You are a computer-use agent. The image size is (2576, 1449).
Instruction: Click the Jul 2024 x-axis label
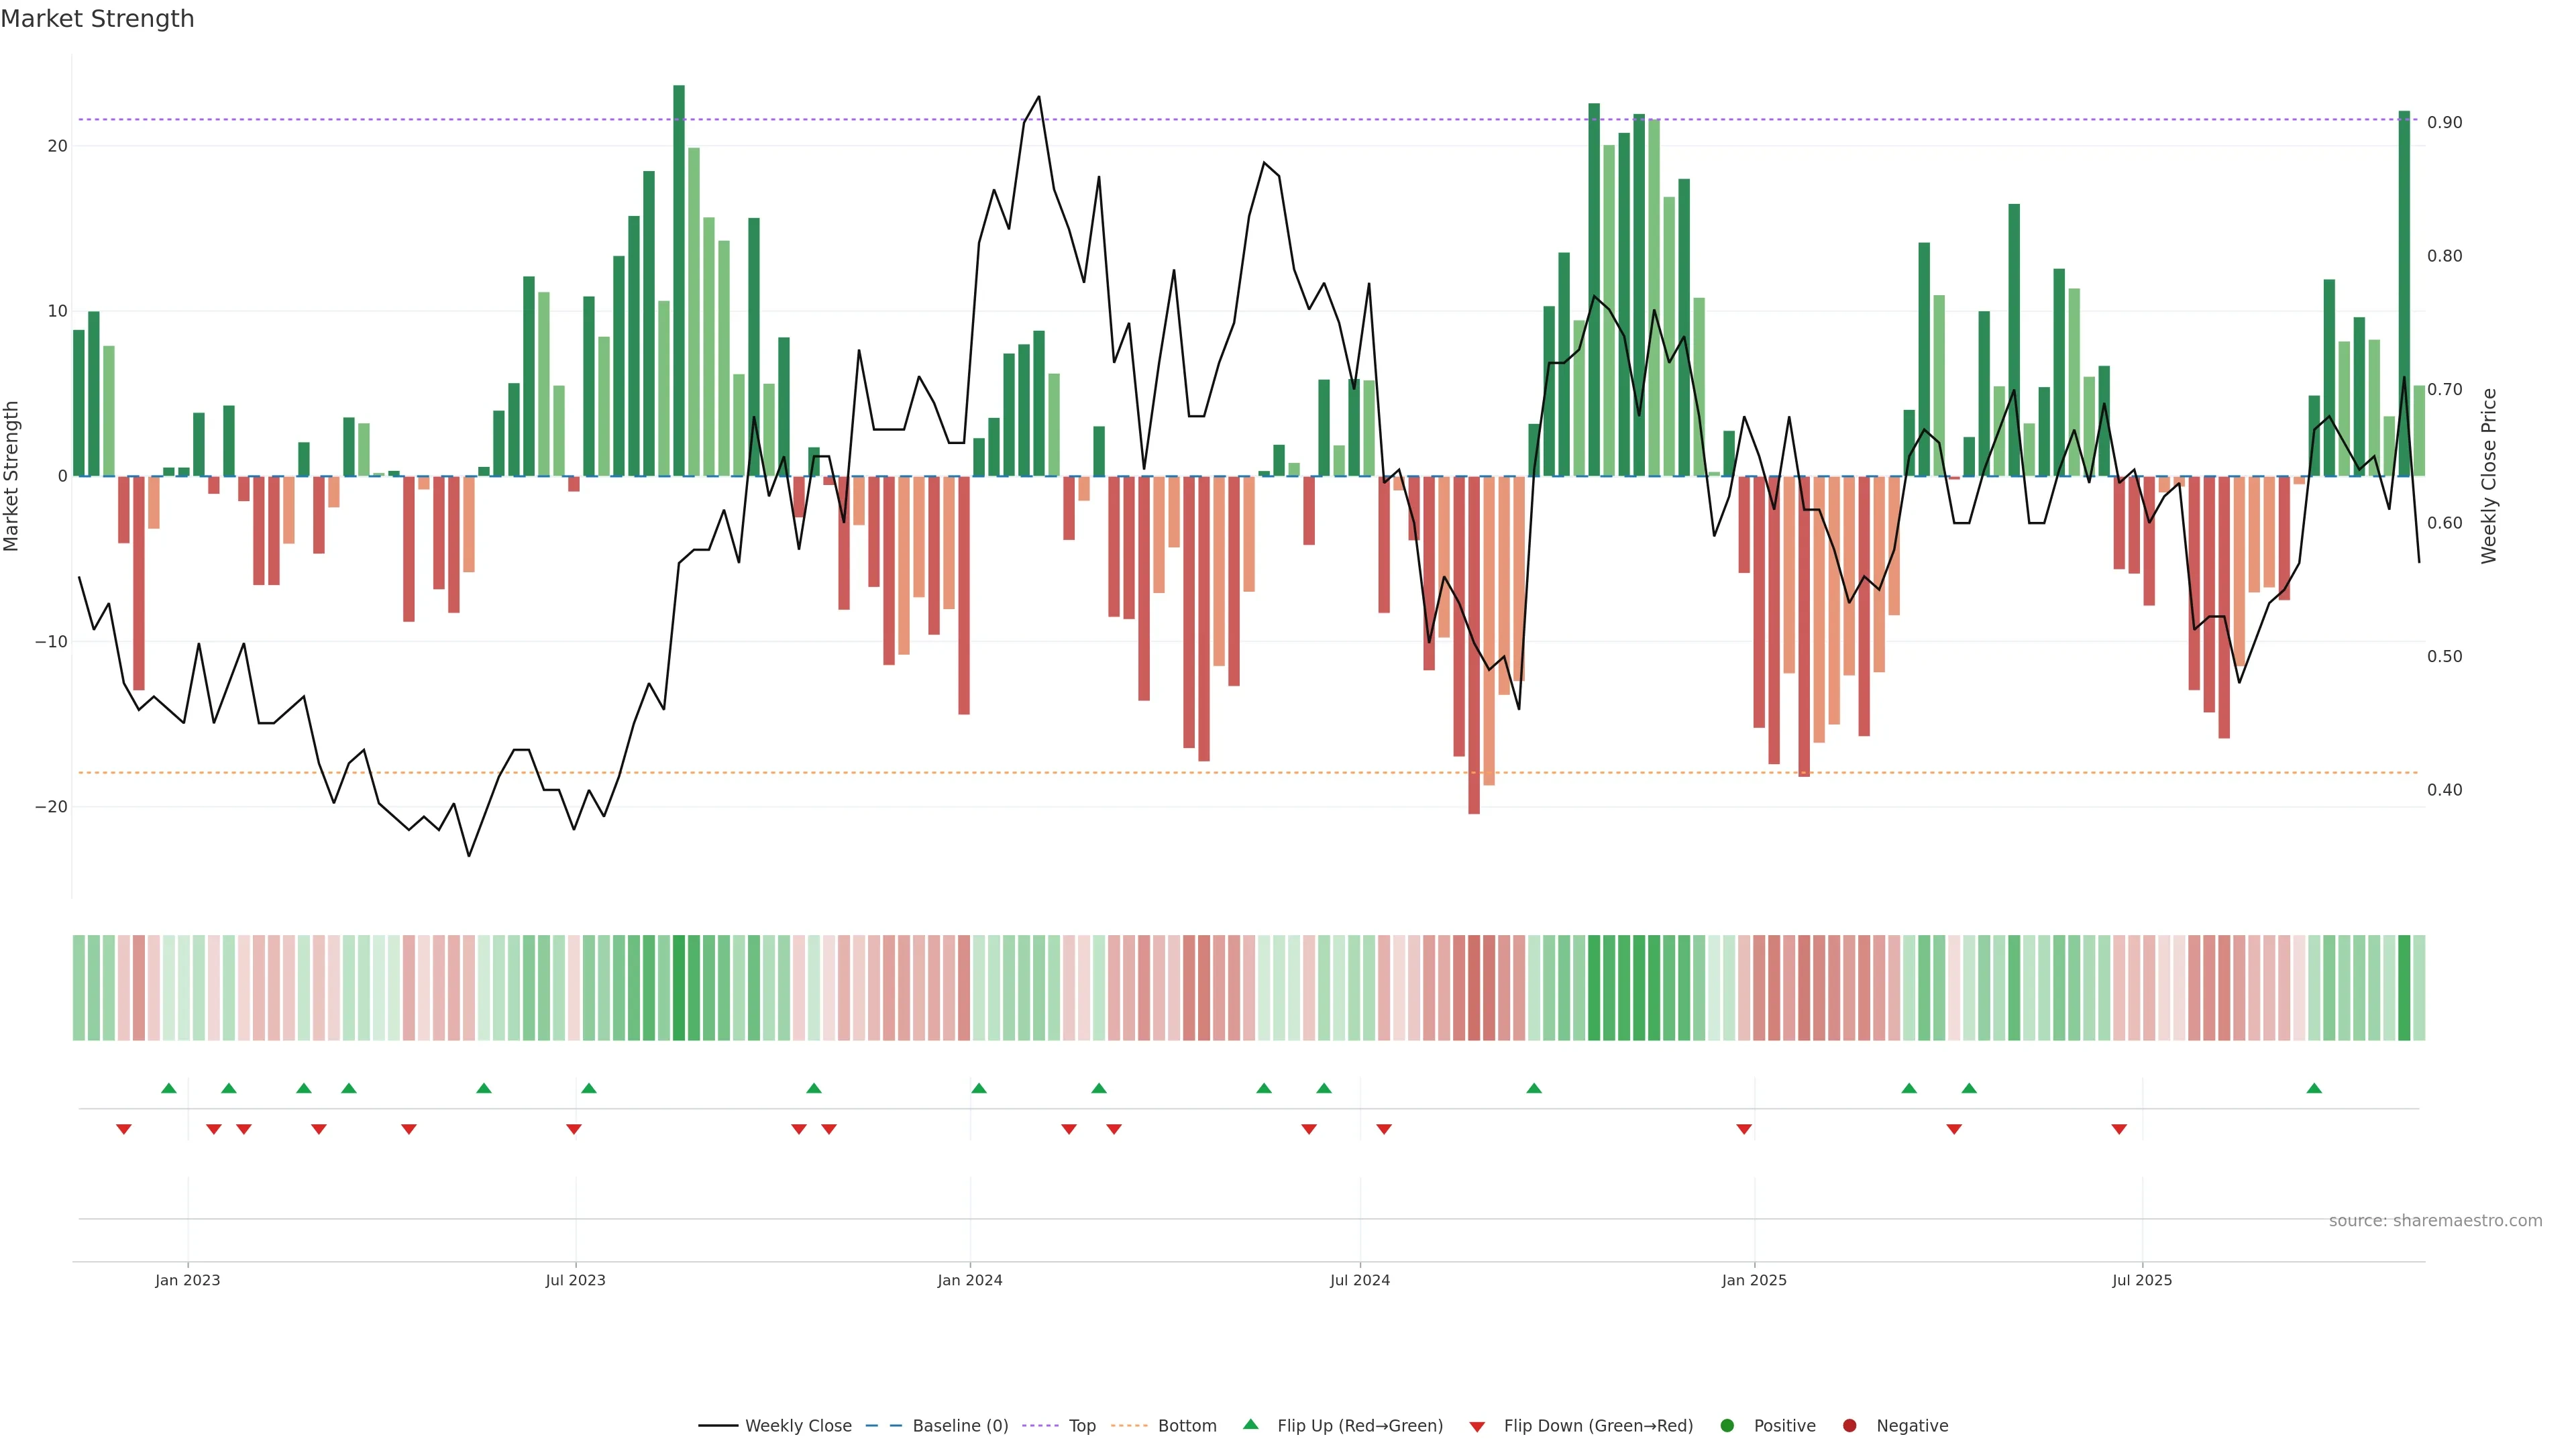point(1360,1280)
